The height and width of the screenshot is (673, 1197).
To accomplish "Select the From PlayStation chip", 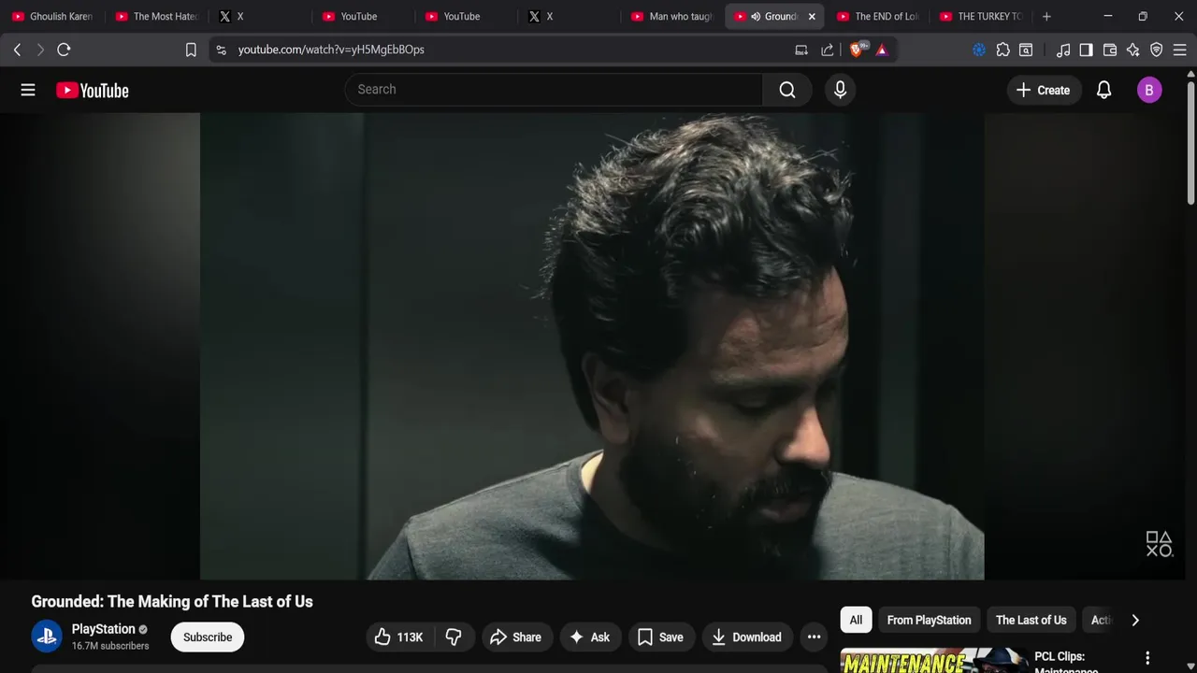I will pos(929,620).
